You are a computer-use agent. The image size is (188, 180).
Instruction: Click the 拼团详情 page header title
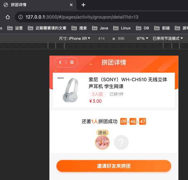pos(114,62)
